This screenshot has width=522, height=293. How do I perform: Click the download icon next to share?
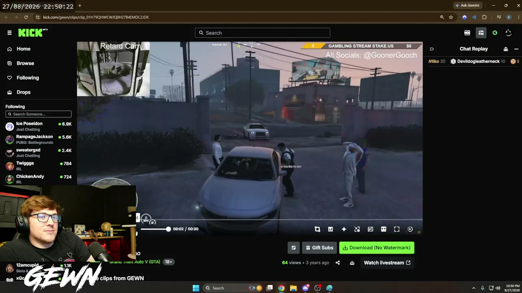tap(352, 263)
